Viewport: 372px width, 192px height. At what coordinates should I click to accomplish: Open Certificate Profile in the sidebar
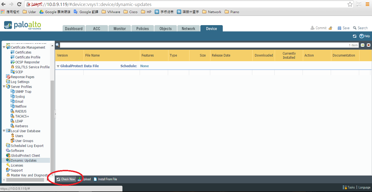[x=28, y=57]
